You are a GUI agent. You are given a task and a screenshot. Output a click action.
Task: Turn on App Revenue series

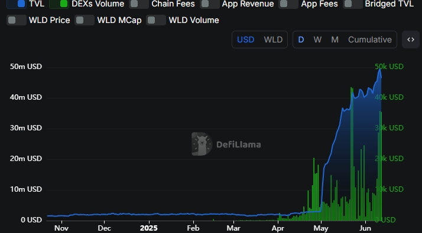pos(210,4)
